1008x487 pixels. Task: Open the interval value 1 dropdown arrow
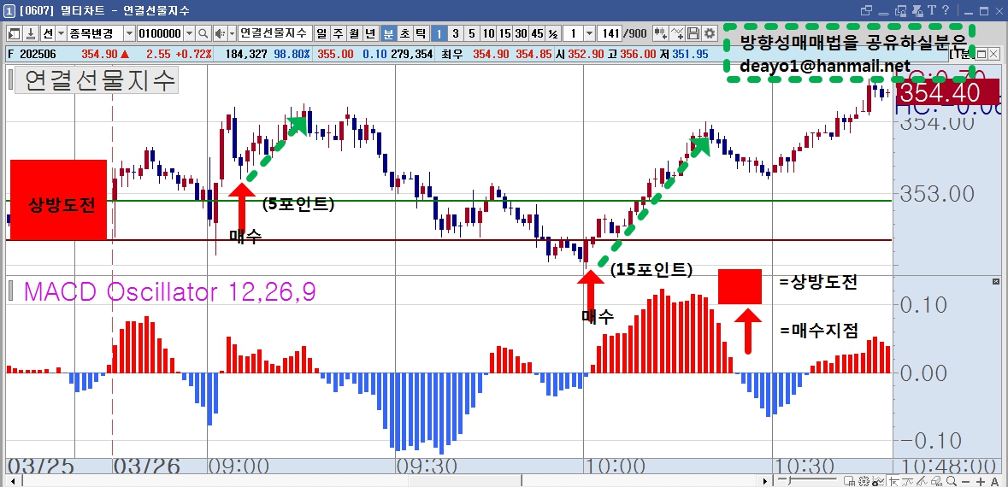pyautogui.click(x=589, y=33)
